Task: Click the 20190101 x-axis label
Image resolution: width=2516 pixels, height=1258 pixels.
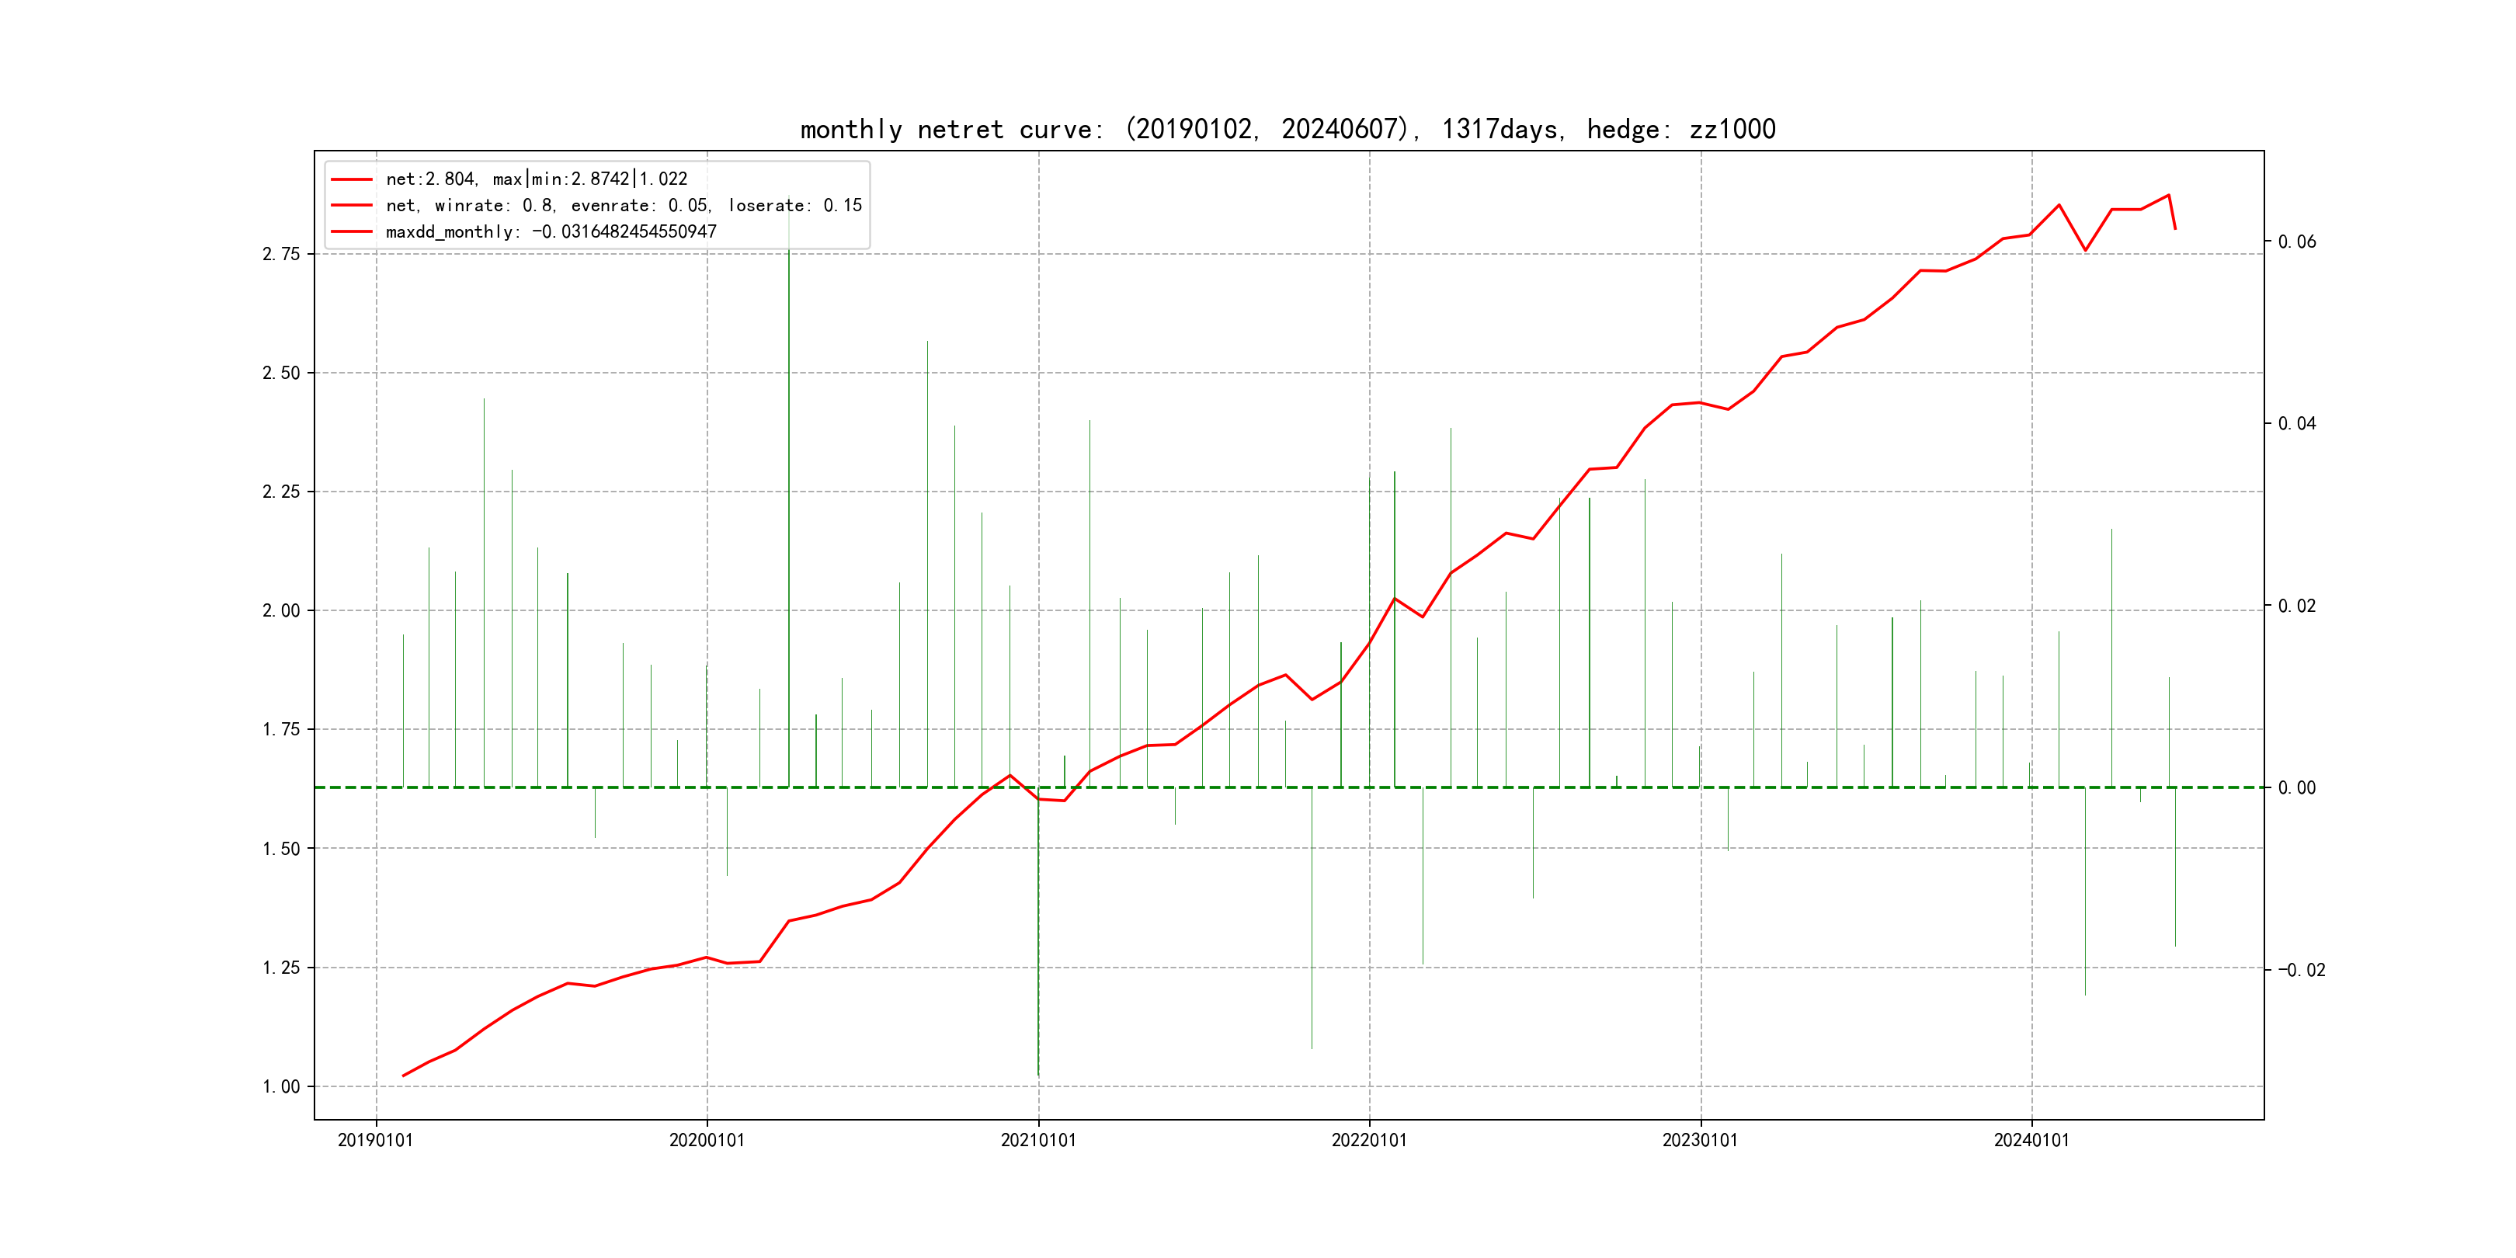Action: click(375, 1140)
